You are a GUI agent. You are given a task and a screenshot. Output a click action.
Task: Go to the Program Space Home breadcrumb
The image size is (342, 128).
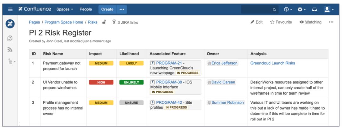tap(64, 22)
